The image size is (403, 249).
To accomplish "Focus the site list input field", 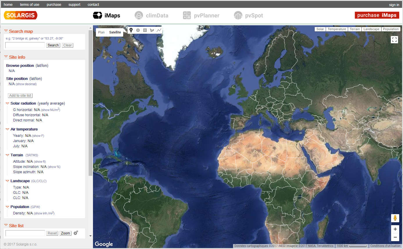I will (x=25, y=233).
